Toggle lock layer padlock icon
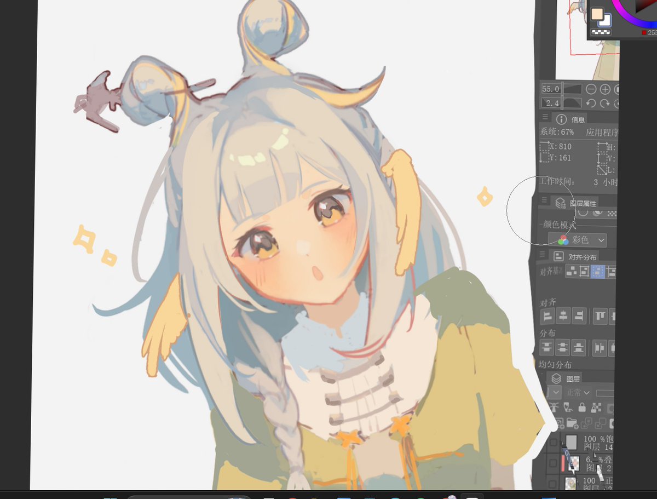 [x=582, y=407]
